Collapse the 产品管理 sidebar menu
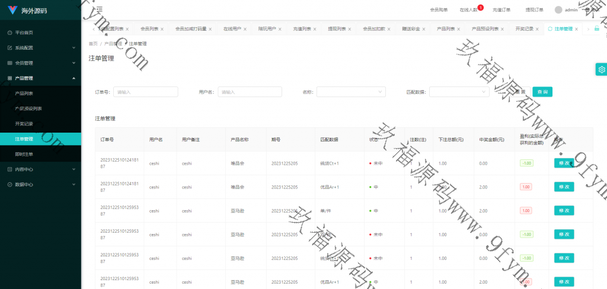The width and height of the screenshot is (607, 289). tap(40, 78)
